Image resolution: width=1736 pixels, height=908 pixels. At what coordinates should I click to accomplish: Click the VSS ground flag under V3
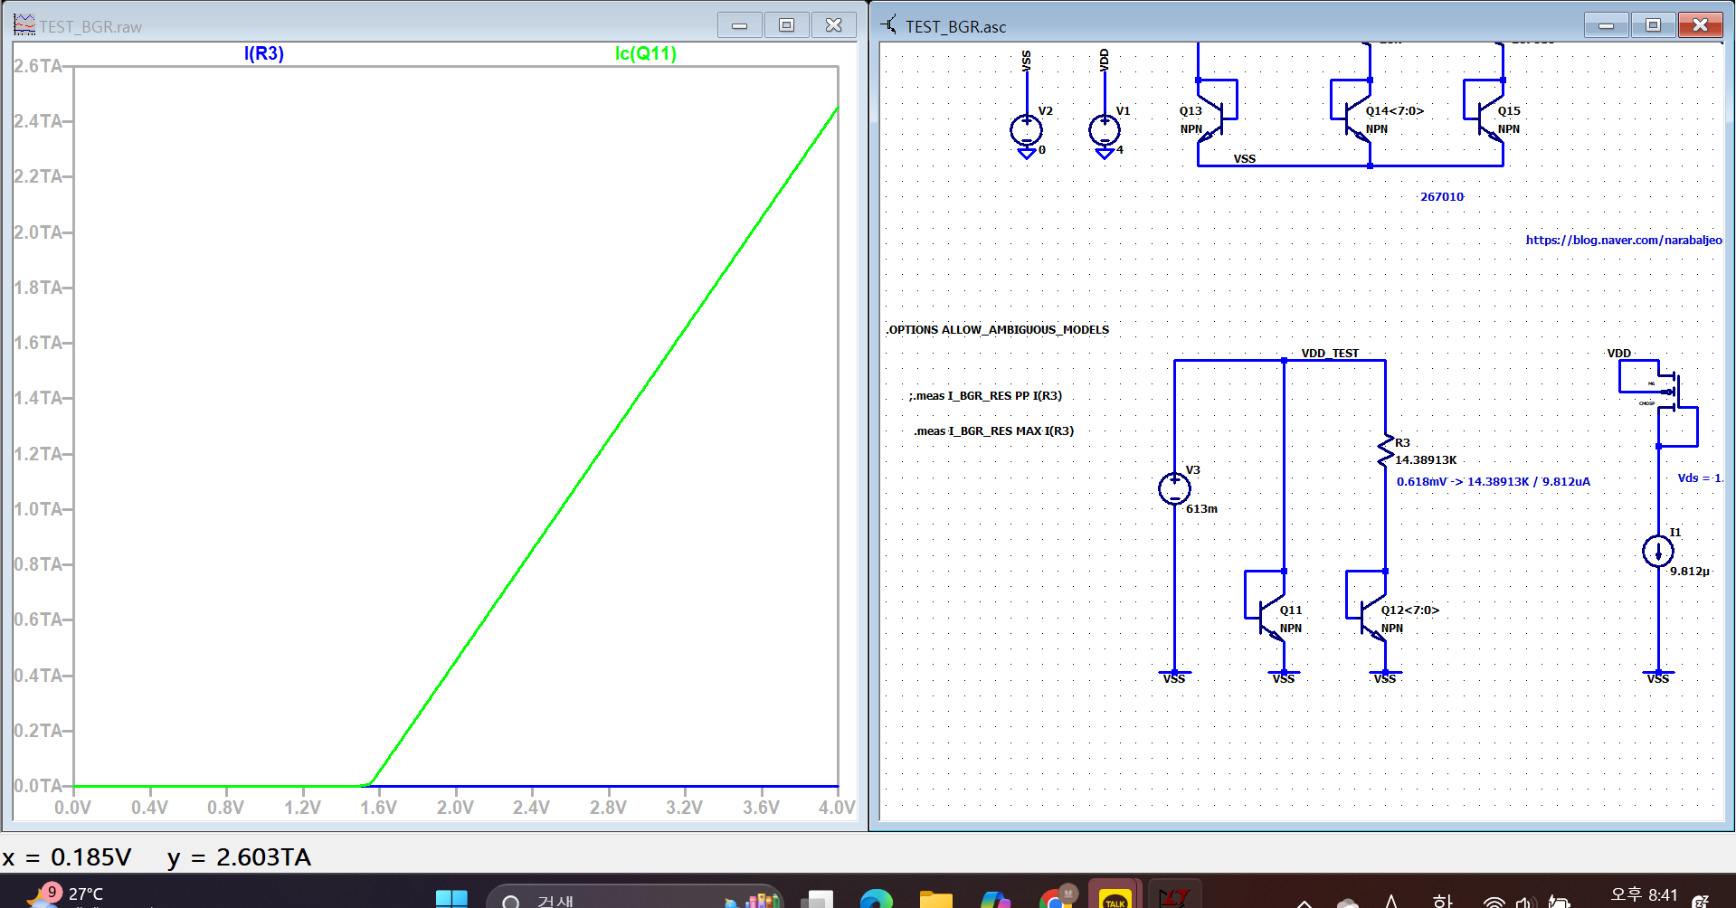click(1174, 676)
